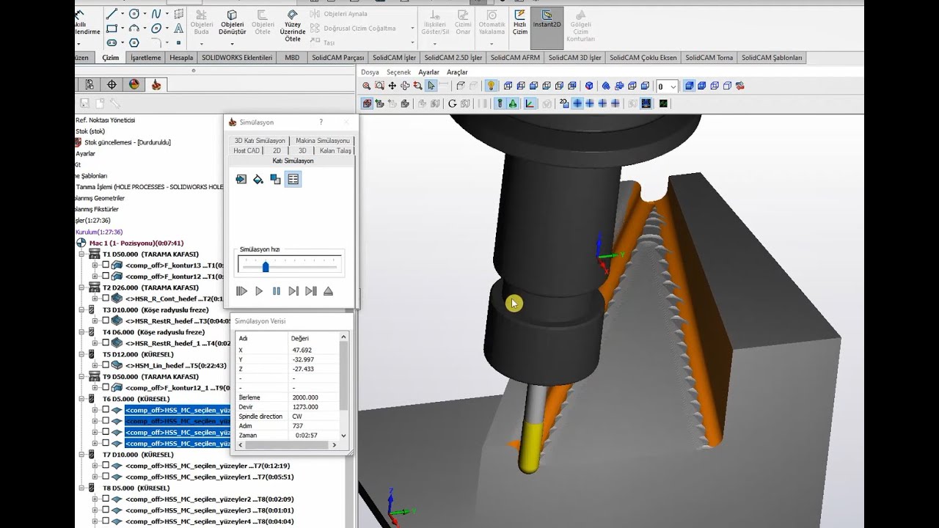This screenshot has height=528, width=939.
Task: Open the Ayarlar menu
Action: click(428, 72)
